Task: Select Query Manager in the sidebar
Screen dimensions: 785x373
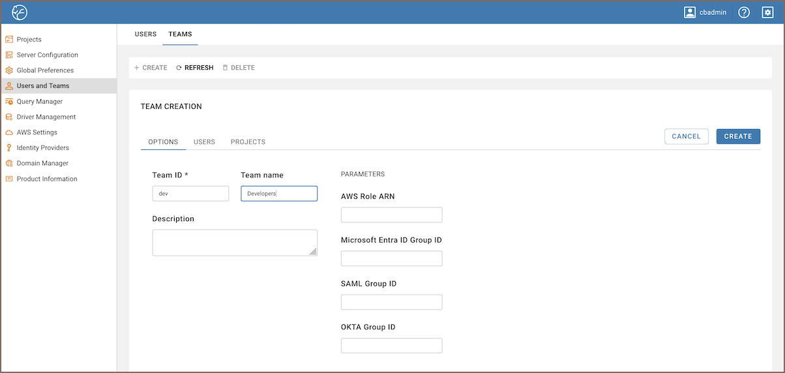Action: pos(40,102)
